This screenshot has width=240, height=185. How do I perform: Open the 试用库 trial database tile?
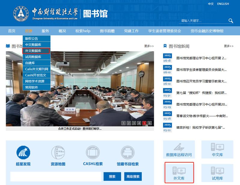(x=217, y=173)
